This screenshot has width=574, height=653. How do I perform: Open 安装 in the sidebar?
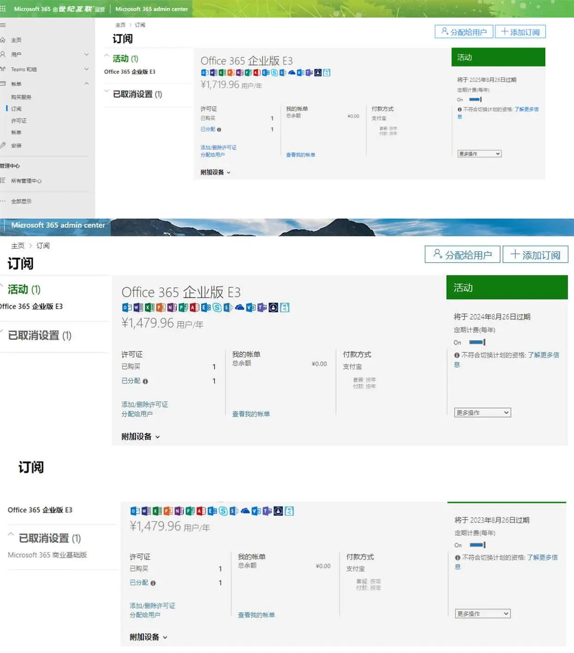click(x=16, y=145)
